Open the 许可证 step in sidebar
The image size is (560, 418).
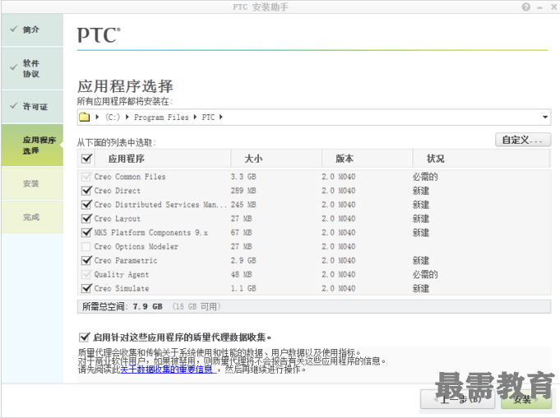[x=32, y=107]
